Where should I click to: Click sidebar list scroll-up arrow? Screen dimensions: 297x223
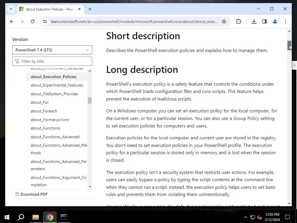(x=90, y=71)
